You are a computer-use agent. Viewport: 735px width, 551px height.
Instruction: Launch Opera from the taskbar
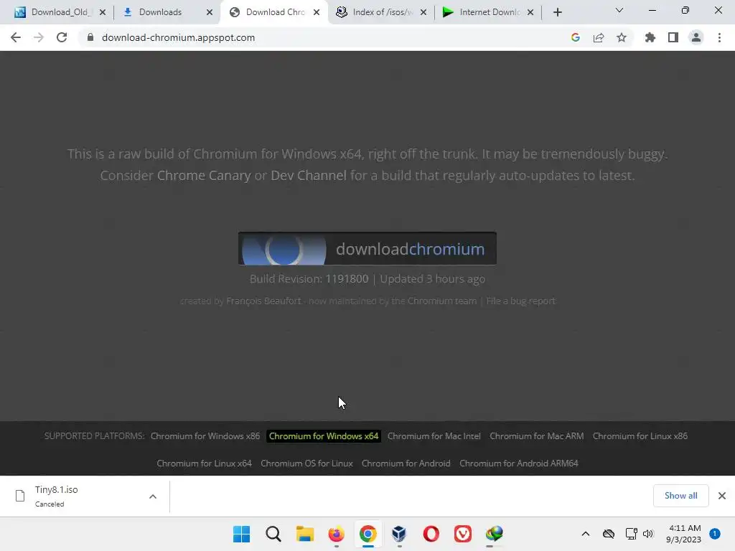[x=431, y=534]
